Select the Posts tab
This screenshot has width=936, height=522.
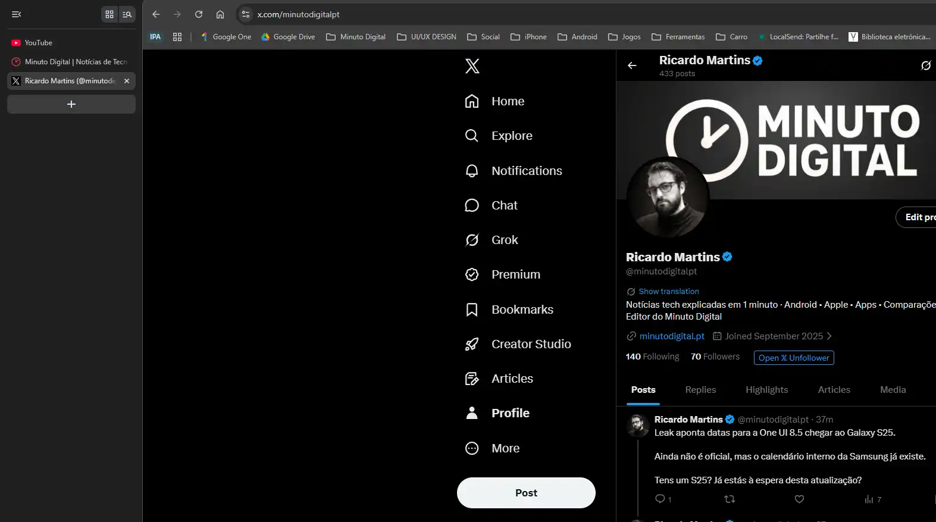[x=643, y=390]
